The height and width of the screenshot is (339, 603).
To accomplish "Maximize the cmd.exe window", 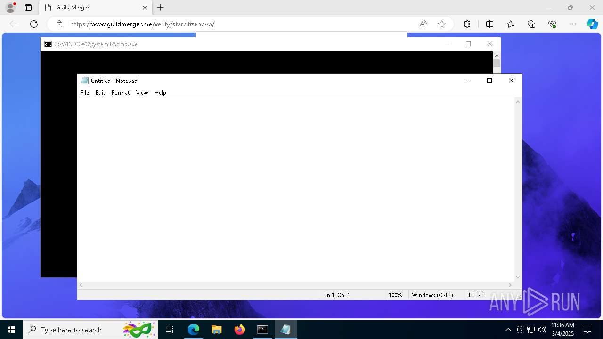I will click(x=468, y=44).
